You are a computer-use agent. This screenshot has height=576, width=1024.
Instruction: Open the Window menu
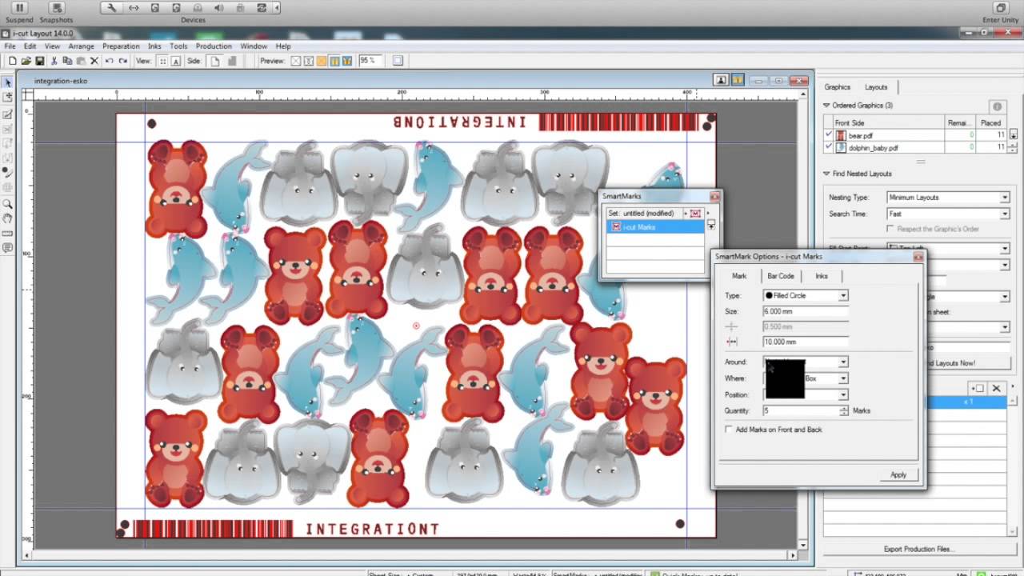pyautogui.click(x=254, y=46)
